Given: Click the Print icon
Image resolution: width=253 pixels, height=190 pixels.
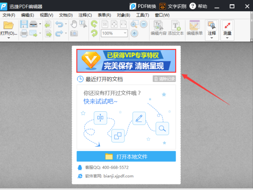Looking at the screenshot, I should pos(24,34).
